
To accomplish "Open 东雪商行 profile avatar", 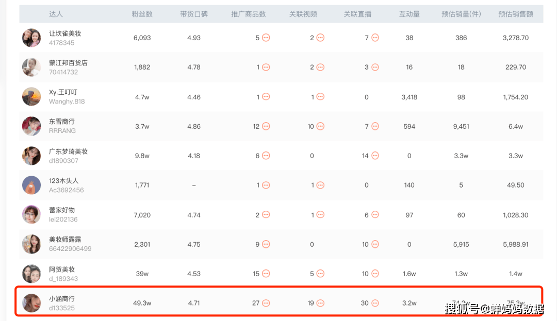I will click(x=31, y=126).
